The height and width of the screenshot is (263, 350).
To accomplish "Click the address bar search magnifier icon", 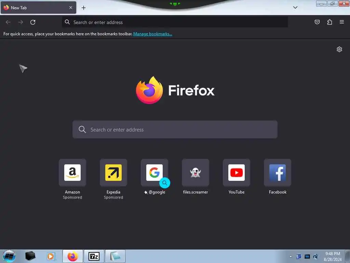I will 67,22.
